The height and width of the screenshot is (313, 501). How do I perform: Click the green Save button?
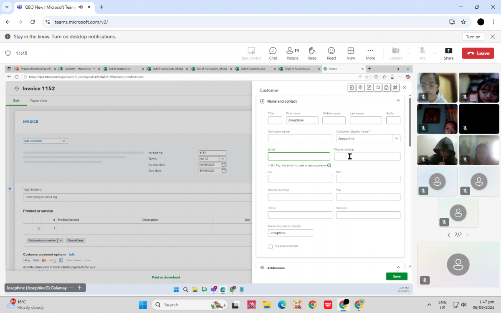coord(396,276)
